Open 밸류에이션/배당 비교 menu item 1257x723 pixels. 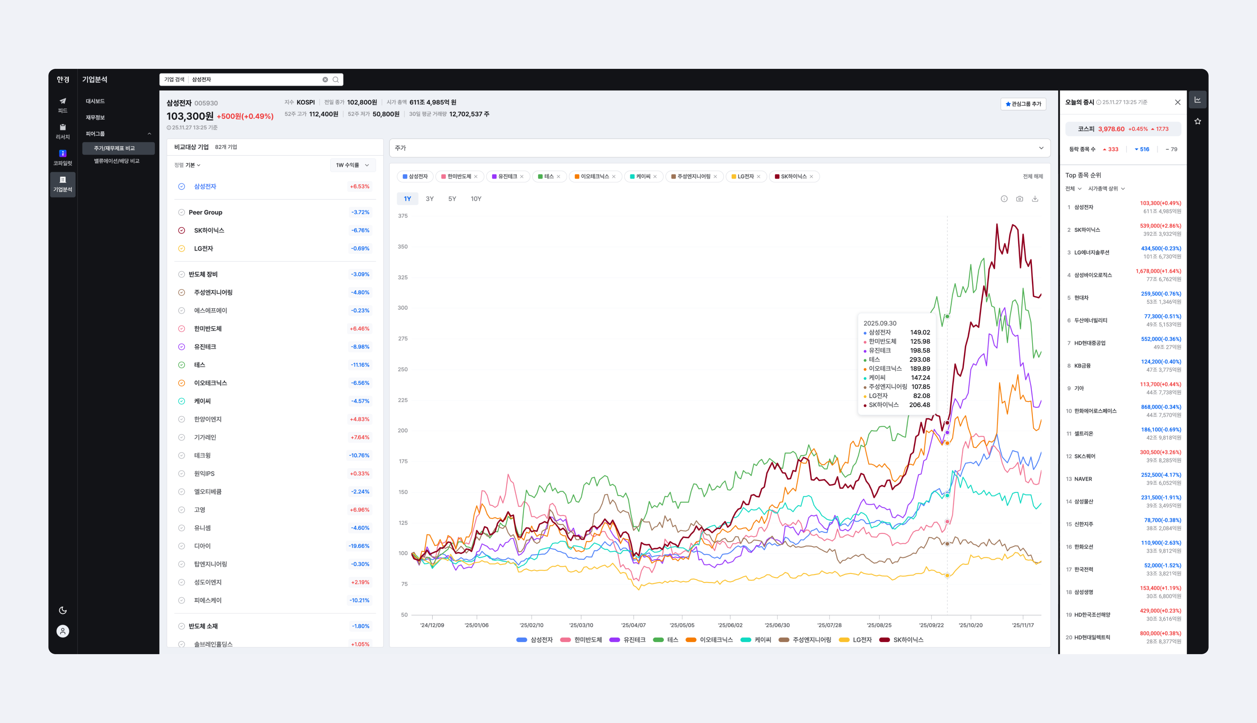coord(117,161)
